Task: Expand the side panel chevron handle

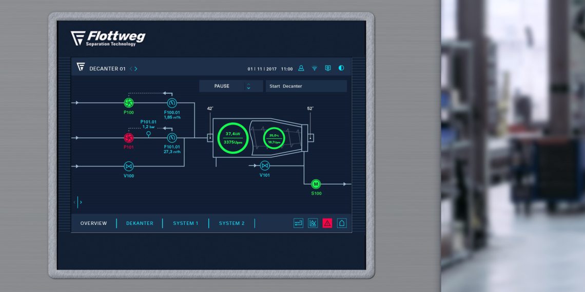Action: (x=81, y=202)
